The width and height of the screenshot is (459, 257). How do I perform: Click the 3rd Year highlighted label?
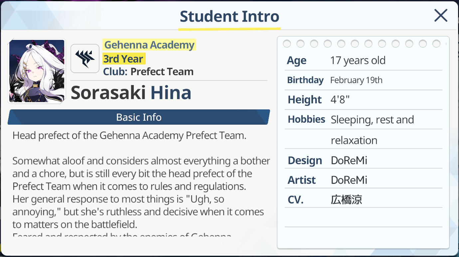click(x=123, y=59)
